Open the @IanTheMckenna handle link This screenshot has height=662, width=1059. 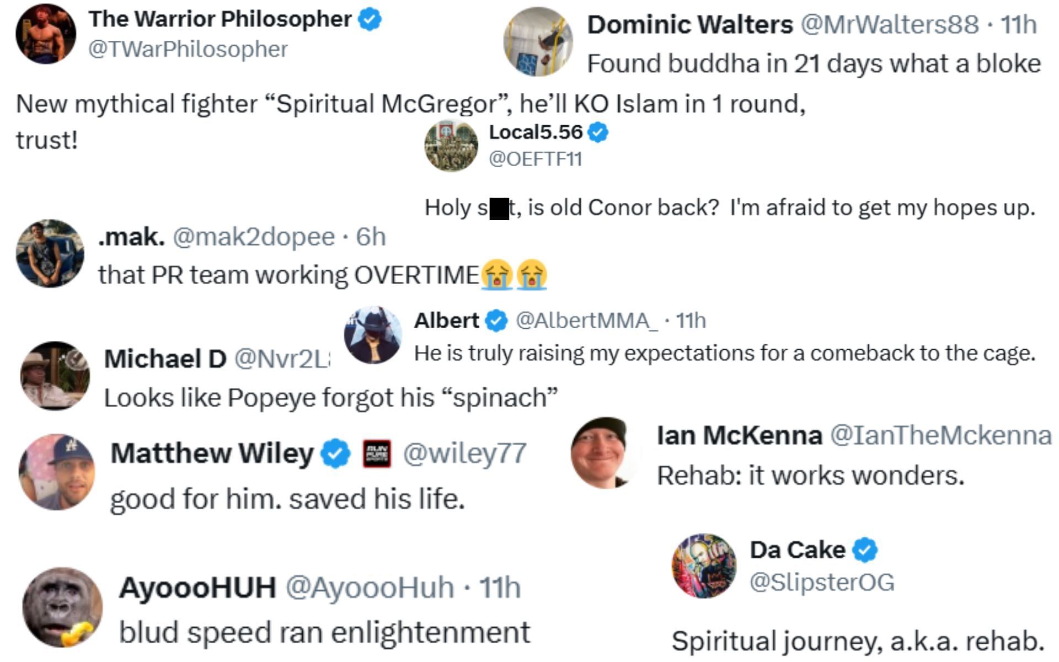click(941, 435)
